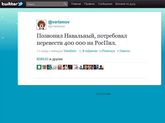Click the last retweeter avatar
This screenshot has width=165, height=123.
(101, 67)
